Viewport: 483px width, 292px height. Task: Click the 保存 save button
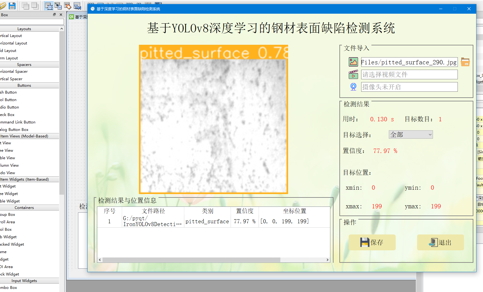pyautogui.click(x=372, y=243)
